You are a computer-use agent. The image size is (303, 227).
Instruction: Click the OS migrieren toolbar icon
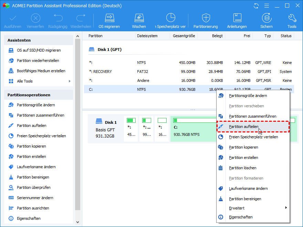coord(109,21)
